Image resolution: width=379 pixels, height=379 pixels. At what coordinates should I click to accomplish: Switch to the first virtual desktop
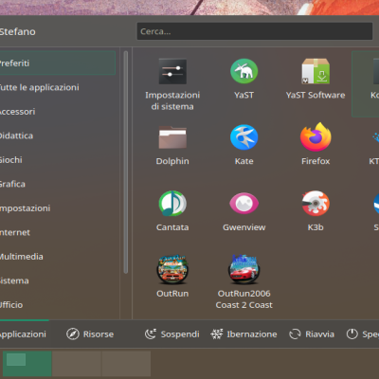tap(27, 364)
